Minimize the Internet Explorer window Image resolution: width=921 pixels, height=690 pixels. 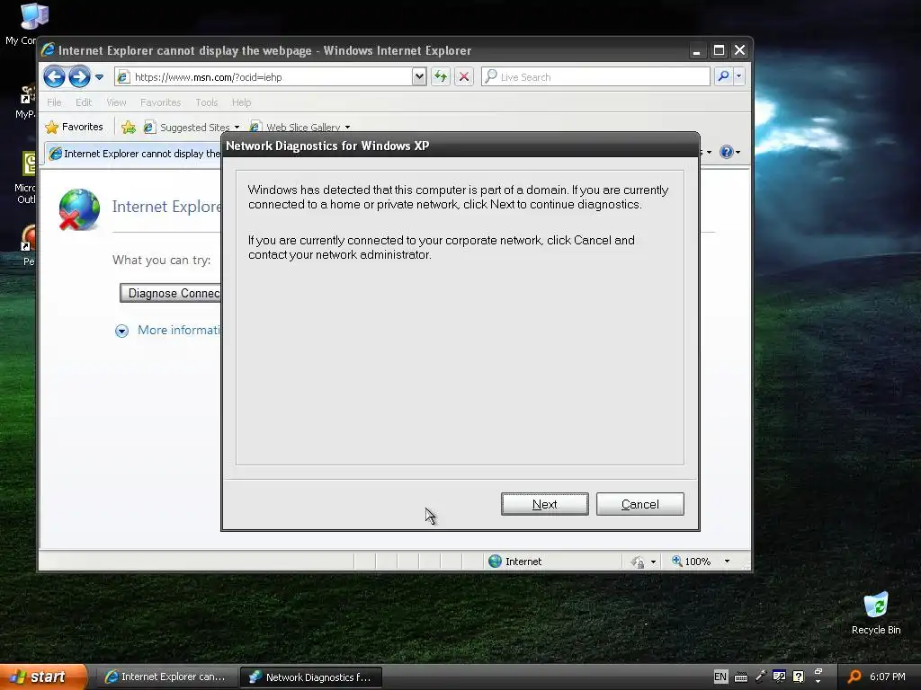pyautogui.click(x=697, y=50)
